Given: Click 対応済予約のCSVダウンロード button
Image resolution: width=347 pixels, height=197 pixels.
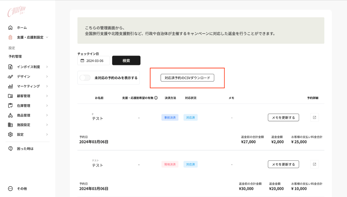Looking at the screenshot, I should (x=187, y=78).
